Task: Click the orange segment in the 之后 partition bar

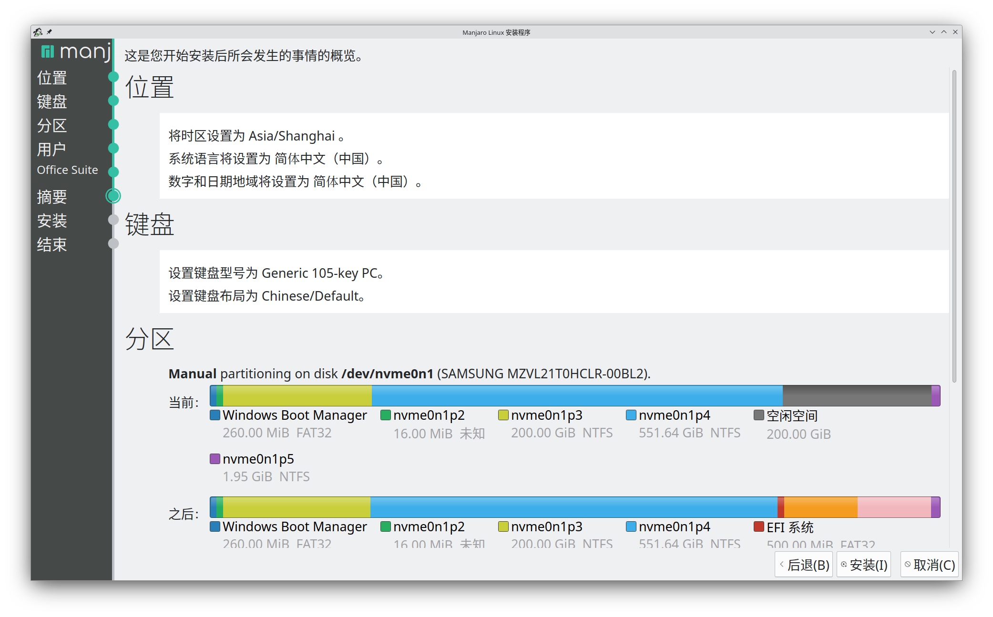Action: pos(820,507)
